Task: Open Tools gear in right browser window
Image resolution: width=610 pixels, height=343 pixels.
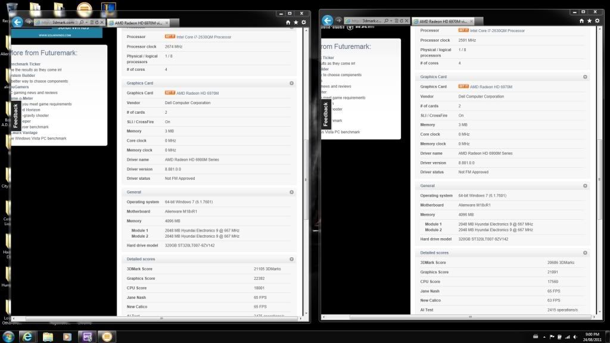Action: click(597, 21)
